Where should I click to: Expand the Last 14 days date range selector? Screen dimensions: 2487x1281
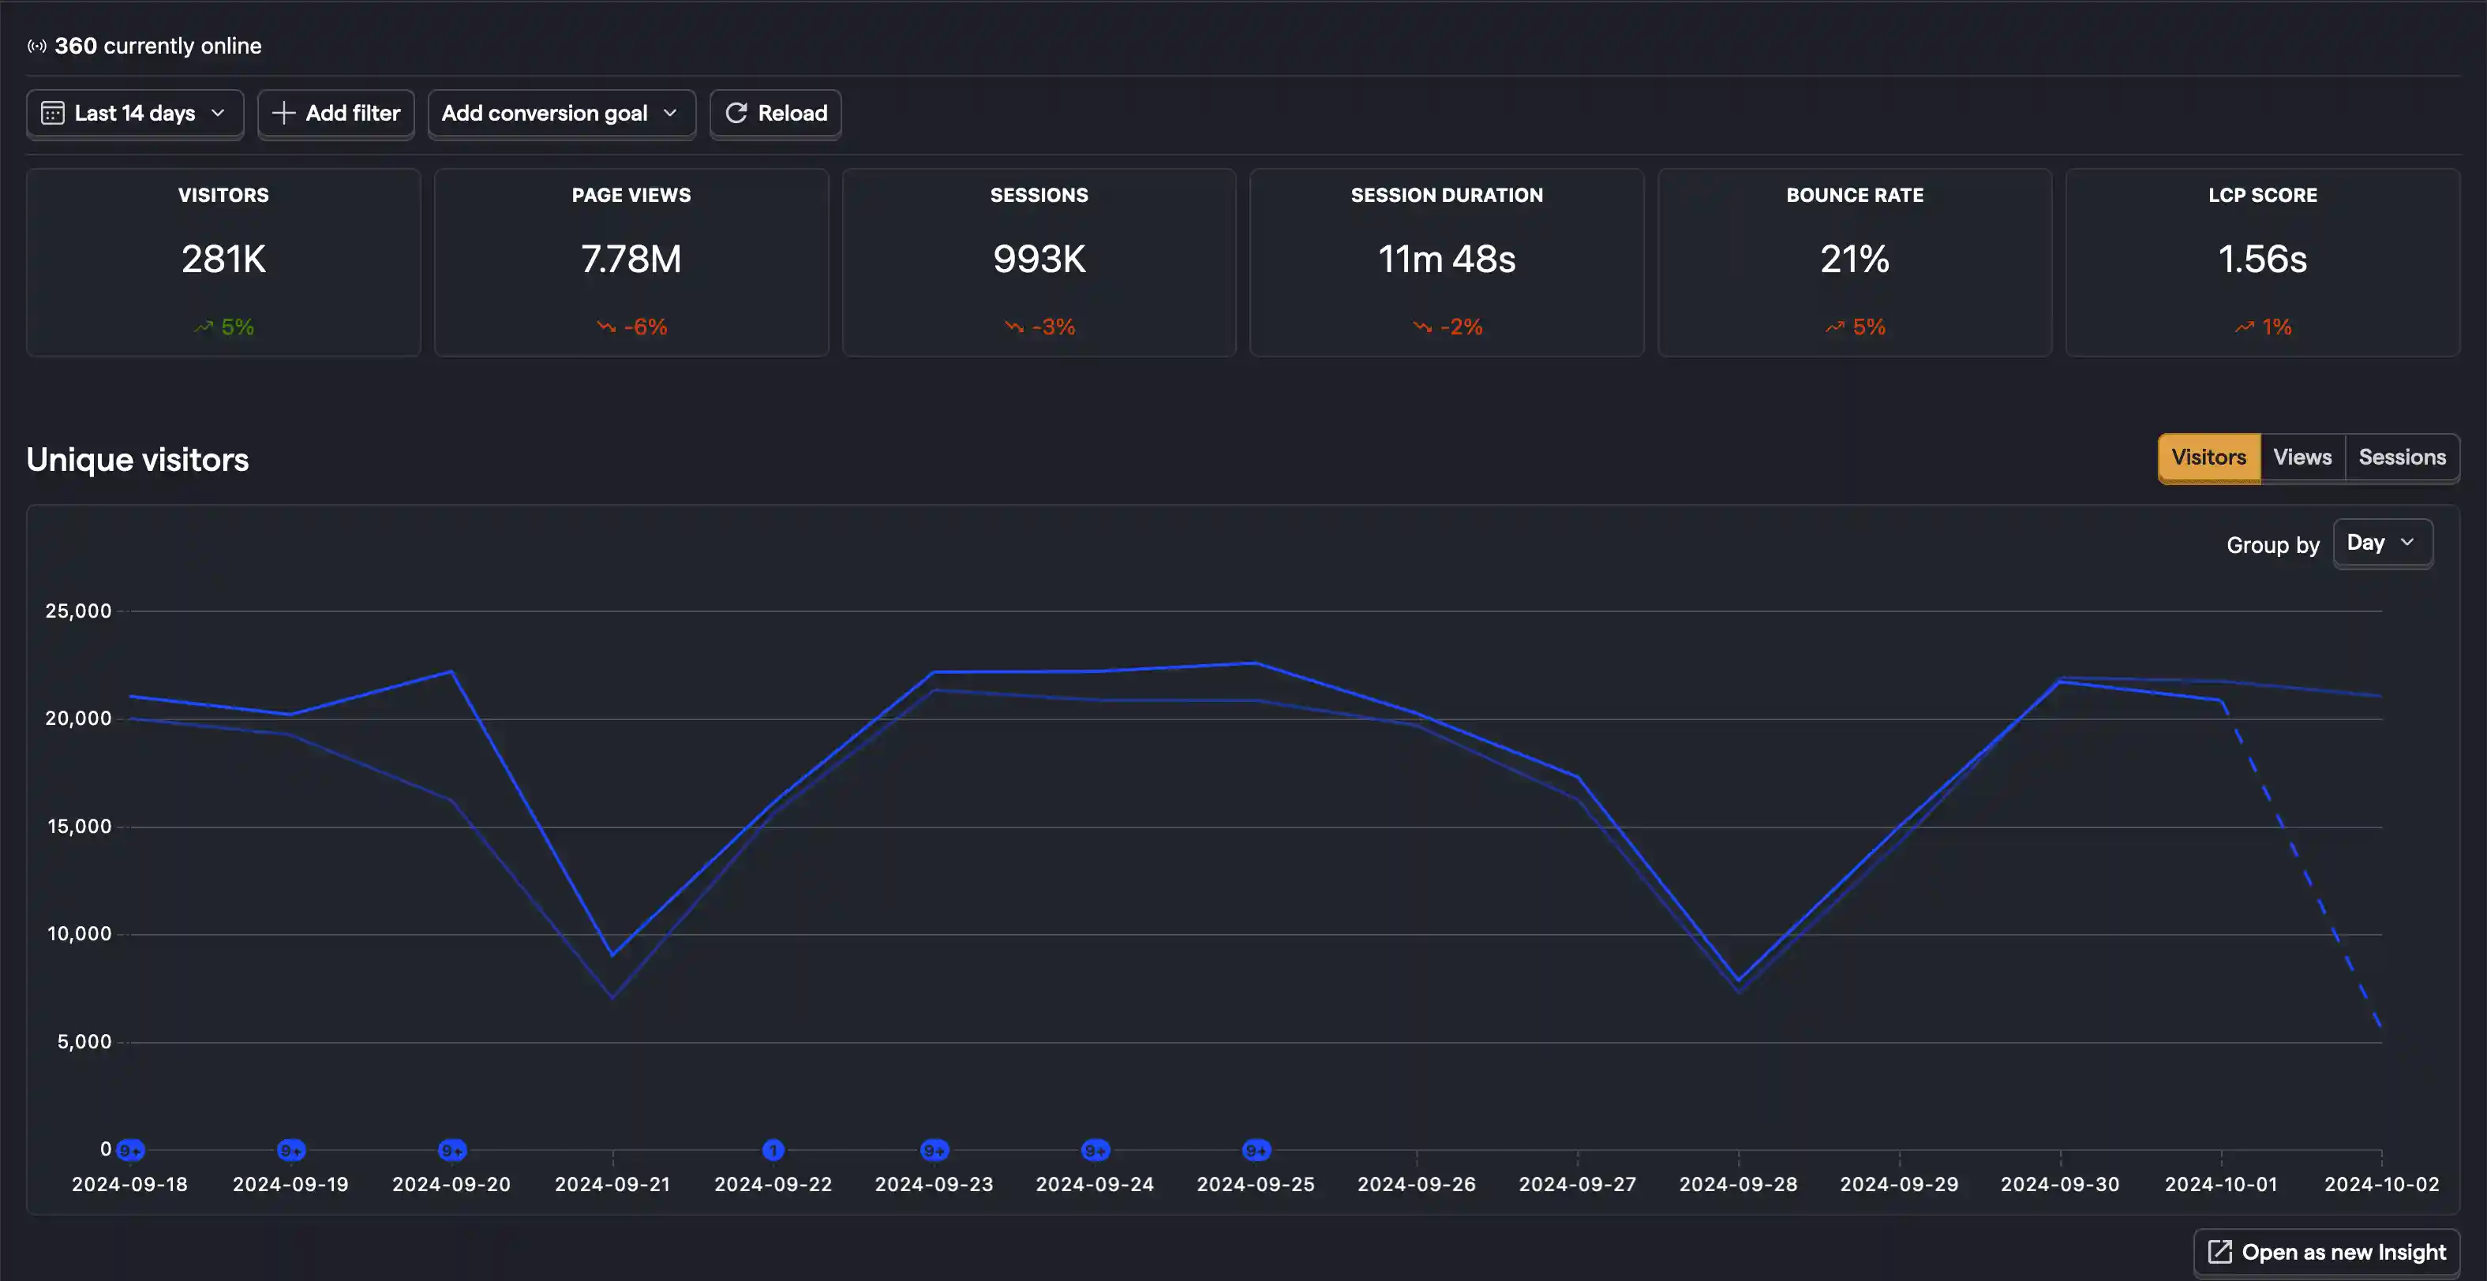[134, 113]
